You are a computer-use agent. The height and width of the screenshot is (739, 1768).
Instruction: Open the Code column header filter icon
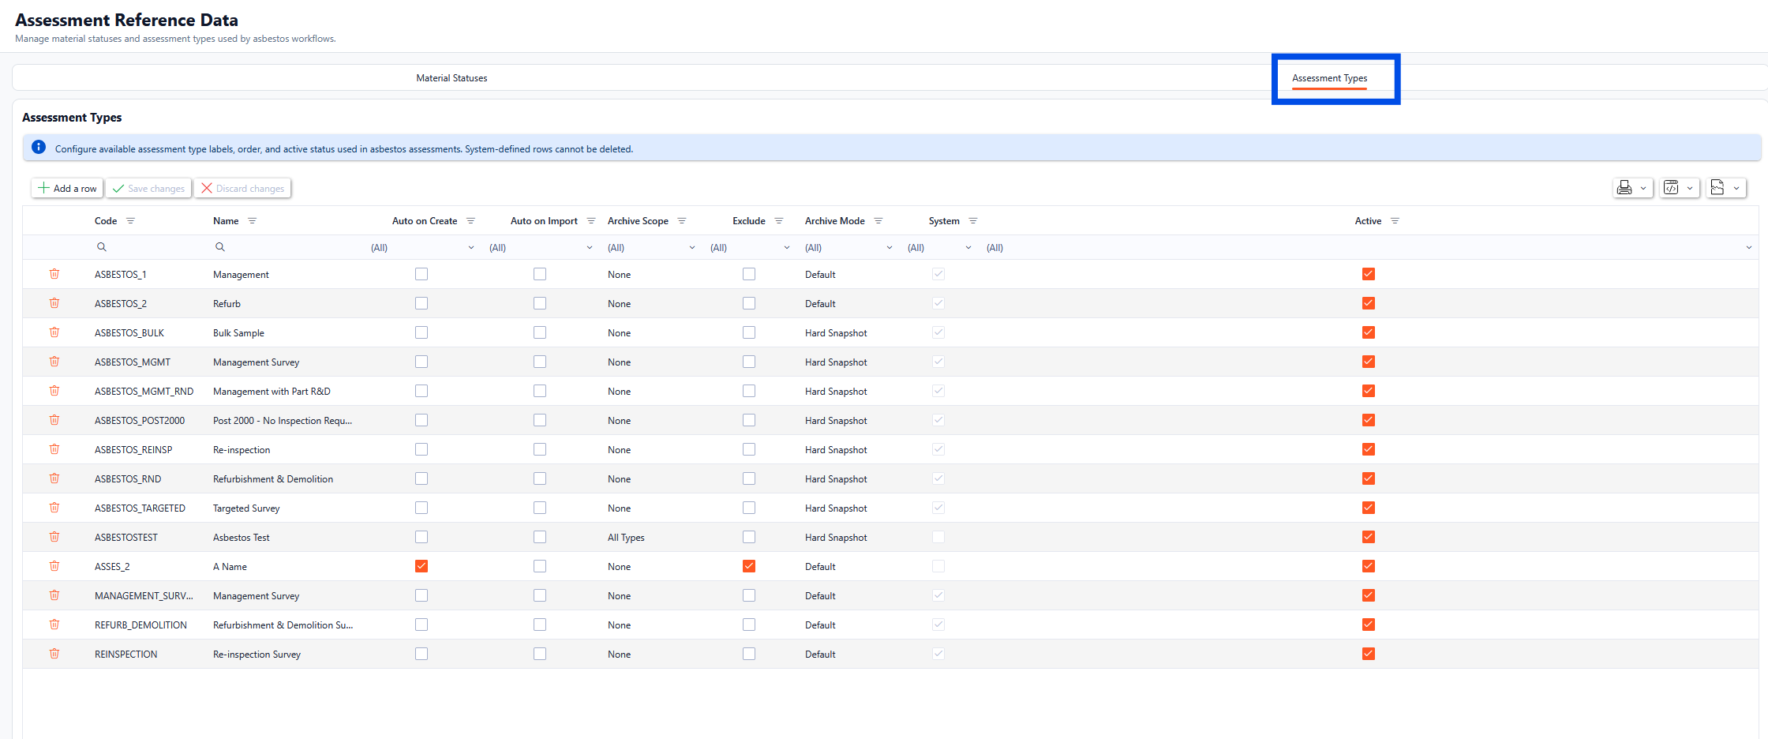coord(131,221)
